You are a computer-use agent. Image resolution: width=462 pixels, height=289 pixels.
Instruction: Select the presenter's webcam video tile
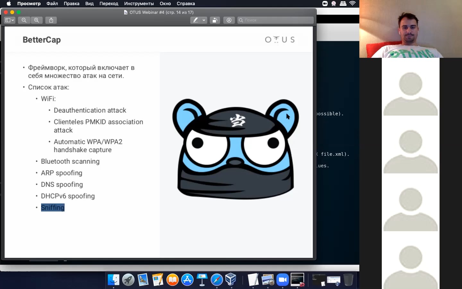[411, 29]
